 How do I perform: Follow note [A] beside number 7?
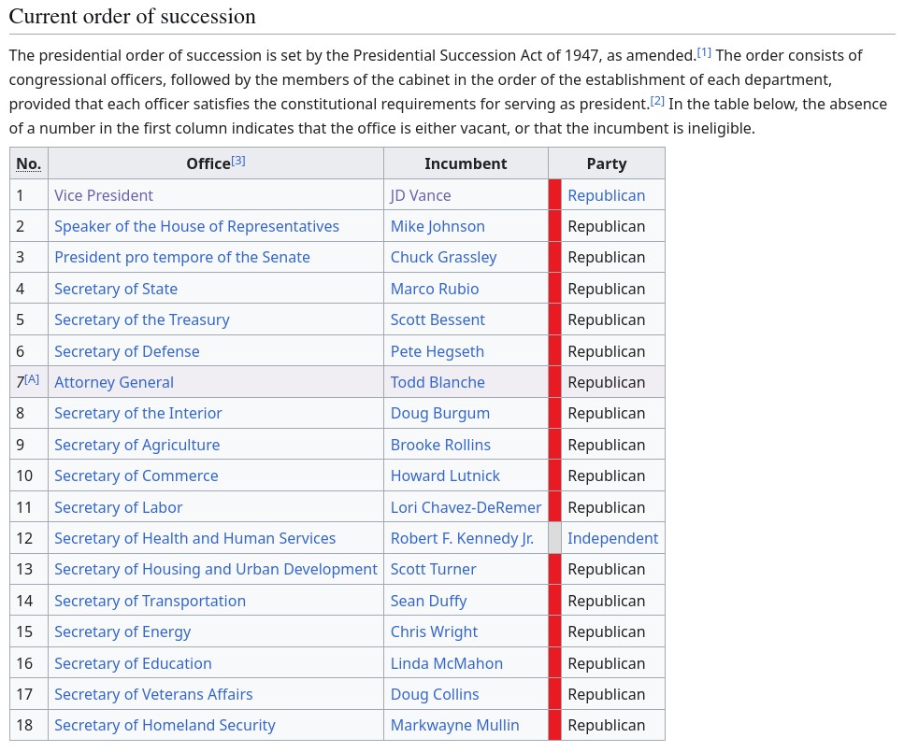click(x=33, y=379)
